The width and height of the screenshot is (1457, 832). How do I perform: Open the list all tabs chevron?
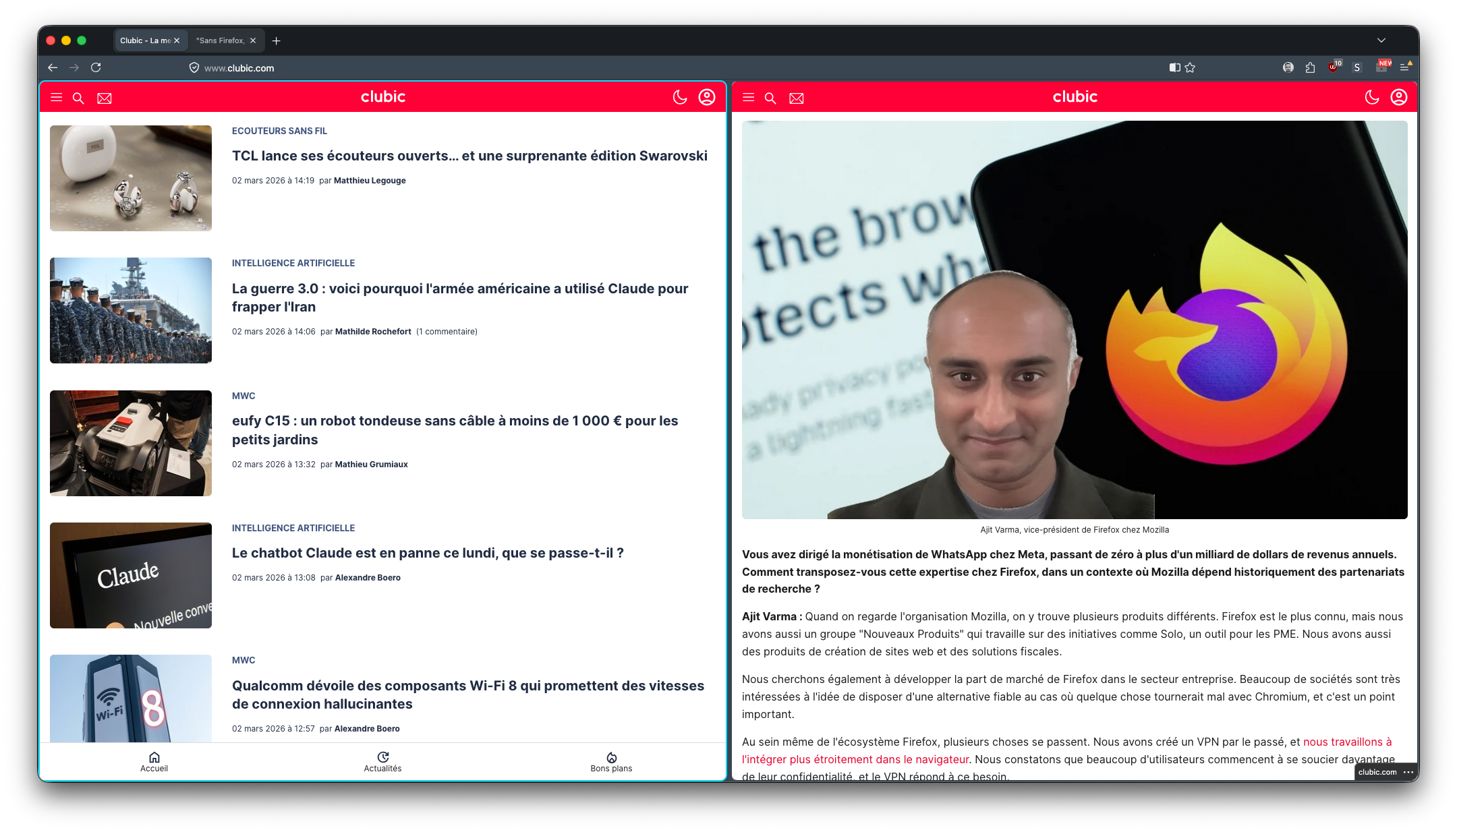(x=1380, y=40)
